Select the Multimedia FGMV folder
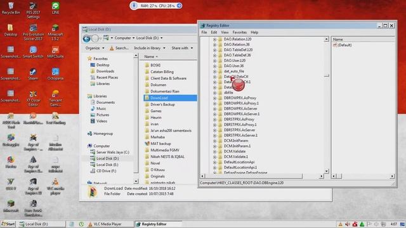The height and width of the screenshot is (228, 406). pyautogui.click(x=162, y=150)
